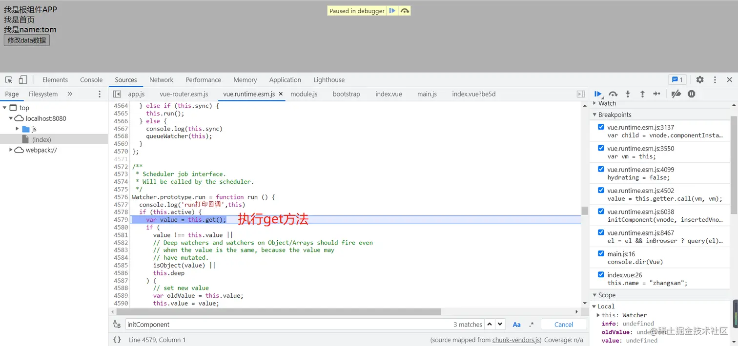
Task: Deactivate all breakpoints icon
Action: (676, 94)
